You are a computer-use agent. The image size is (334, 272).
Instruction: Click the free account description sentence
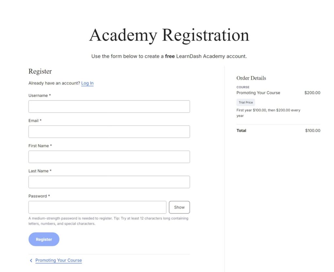[169, 56]
